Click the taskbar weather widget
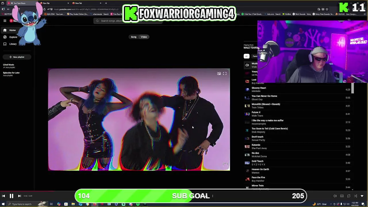 [320, 204]
